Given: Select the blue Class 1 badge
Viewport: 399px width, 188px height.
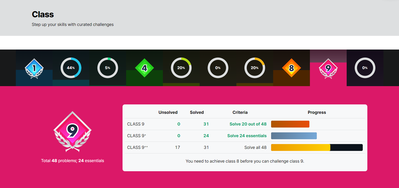Looking at the screenshot, I should pyautogui.click(x=34, y=68).
